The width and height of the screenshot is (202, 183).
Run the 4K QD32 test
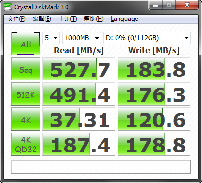click(26, 144)
